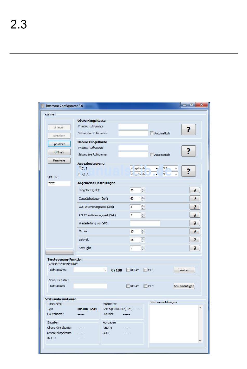This screenshot has width=247, height=369.
Task: Focus Primäre Rufnummer field for Untere Klingeltaste
Action: click(133, 148)
